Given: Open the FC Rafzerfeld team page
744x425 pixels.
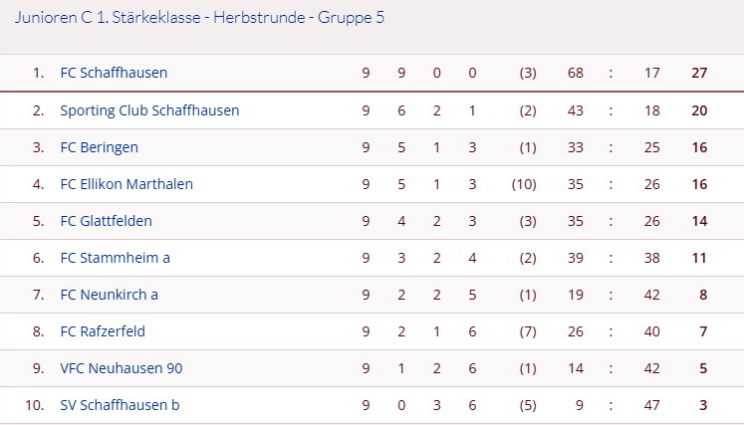Looking at the screenshot, I should [103, 331].
